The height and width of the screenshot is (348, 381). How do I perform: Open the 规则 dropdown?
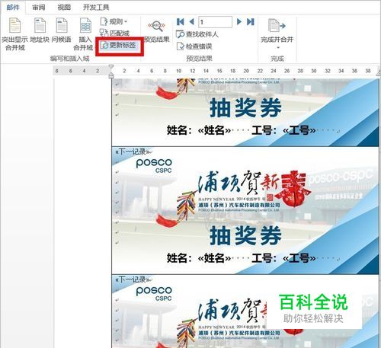(114, 21)
